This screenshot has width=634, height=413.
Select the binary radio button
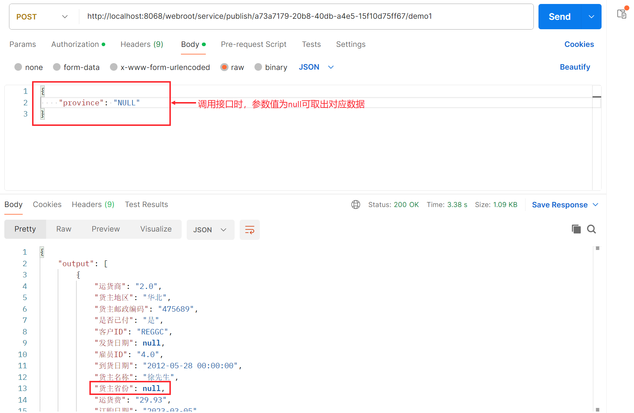click(258, 67)
